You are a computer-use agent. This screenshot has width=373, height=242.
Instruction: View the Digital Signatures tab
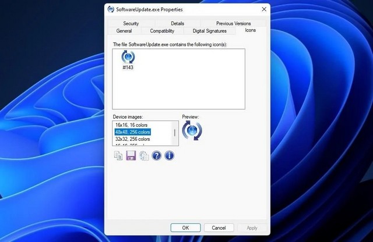pyautogui.click(x=210, y=31)
